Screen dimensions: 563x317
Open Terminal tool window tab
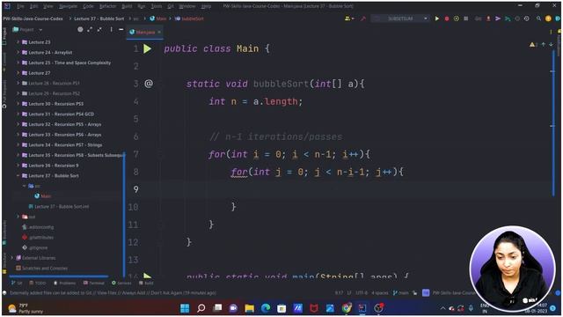pos(94,283)
